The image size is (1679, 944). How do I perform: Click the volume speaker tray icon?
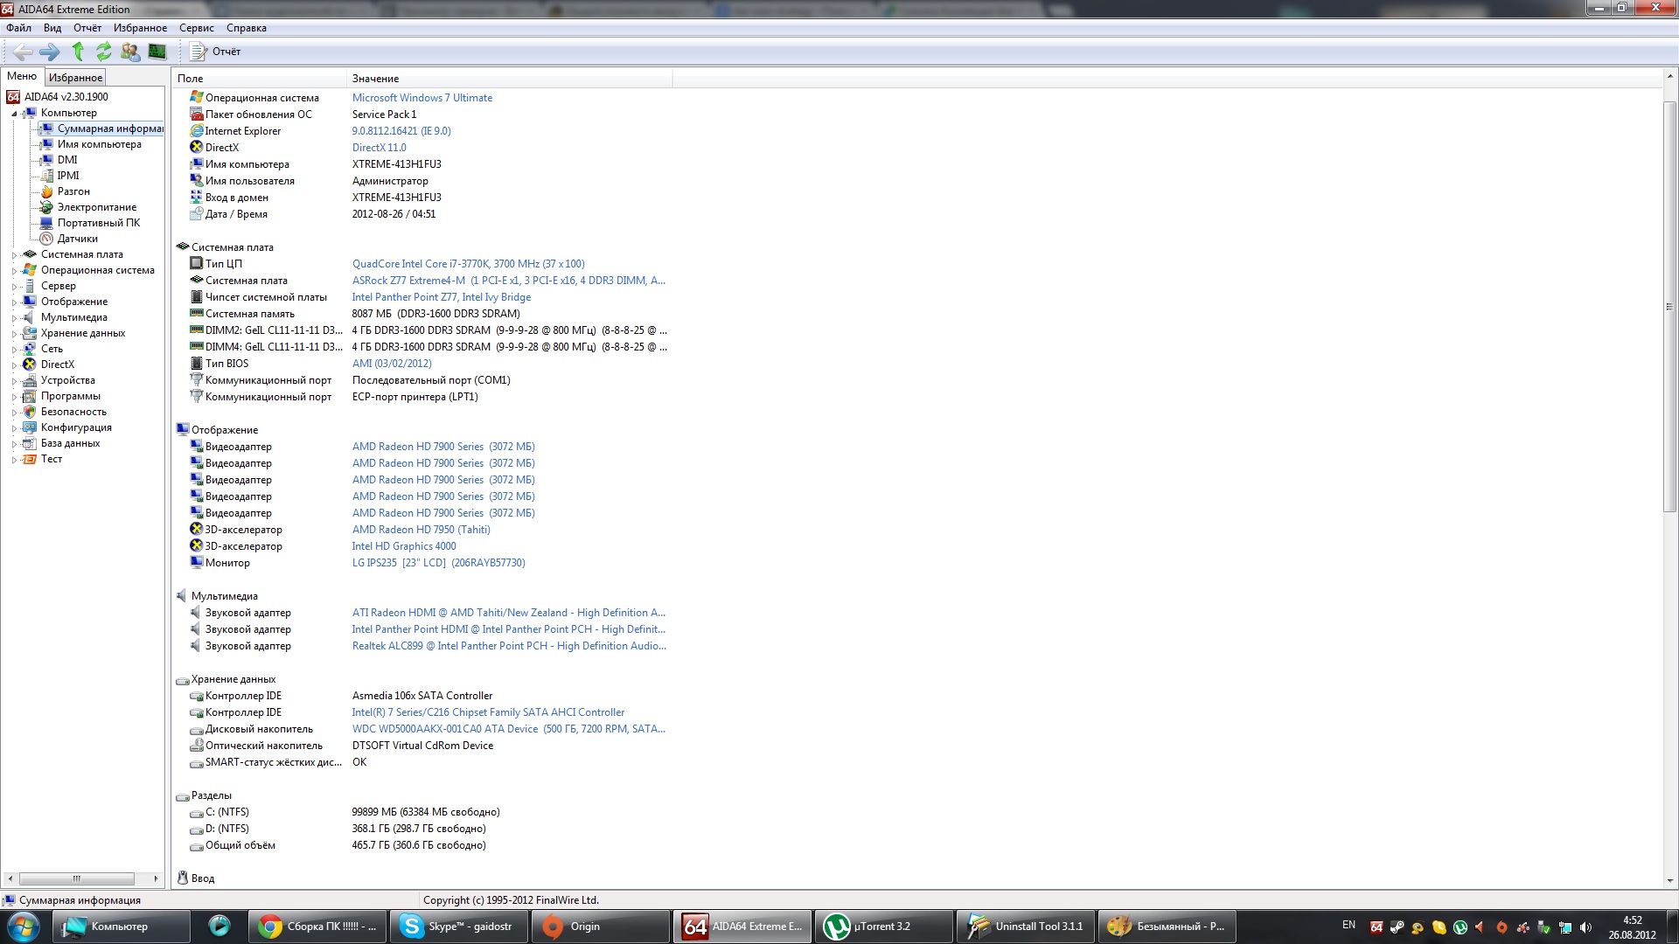(x=1585, y=927)
